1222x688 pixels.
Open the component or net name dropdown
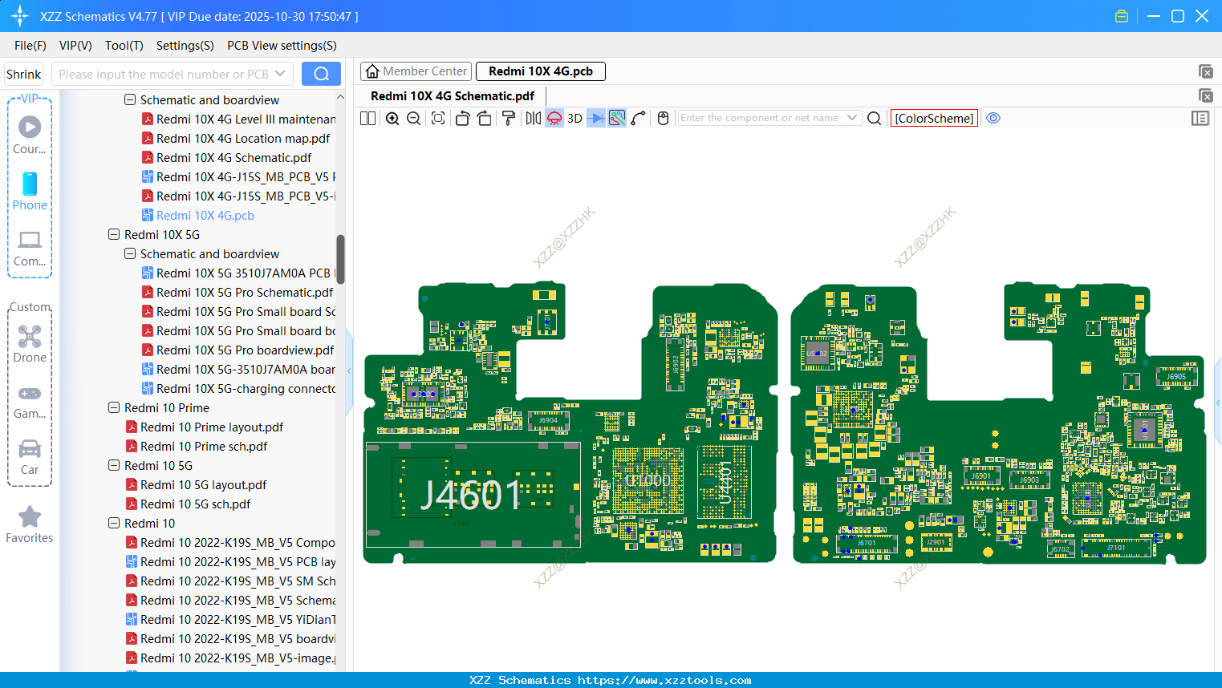pos(852,118)
